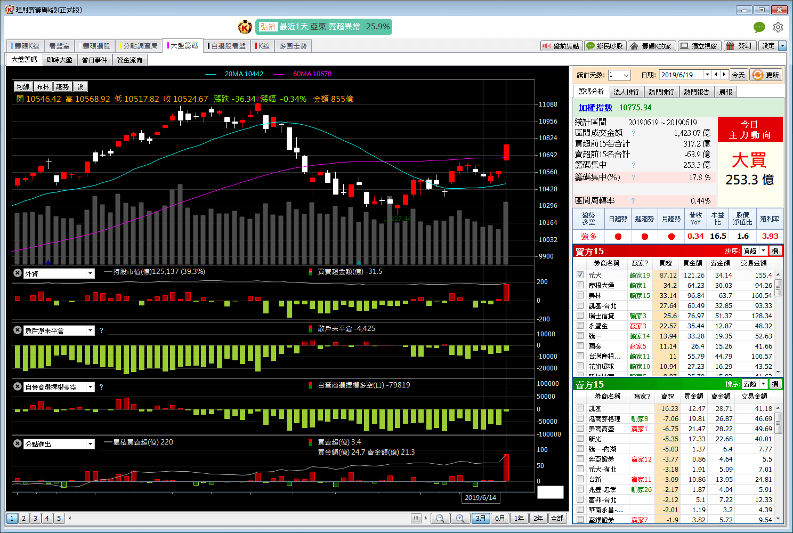The height and width of the screenshot is (533, 793).
Task: Open settings gear icon at top right
Action: (x=778, y=27)
